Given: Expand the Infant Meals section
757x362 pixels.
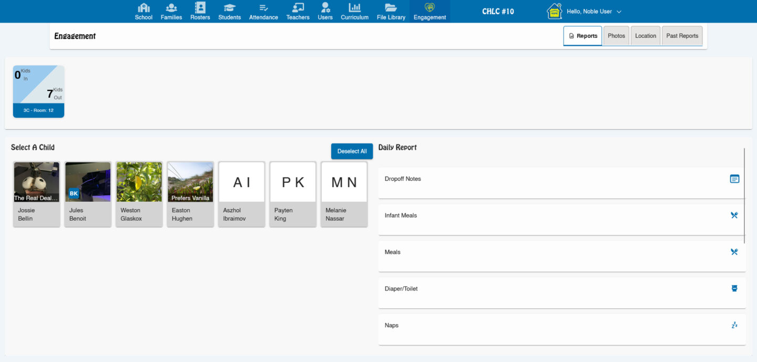Looking at the screenshot, I should coord(561,219).
